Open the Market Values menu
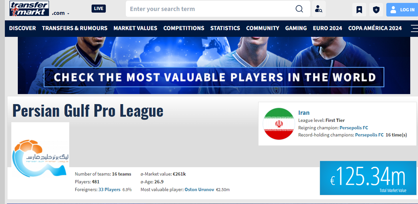 pos(135,28)
